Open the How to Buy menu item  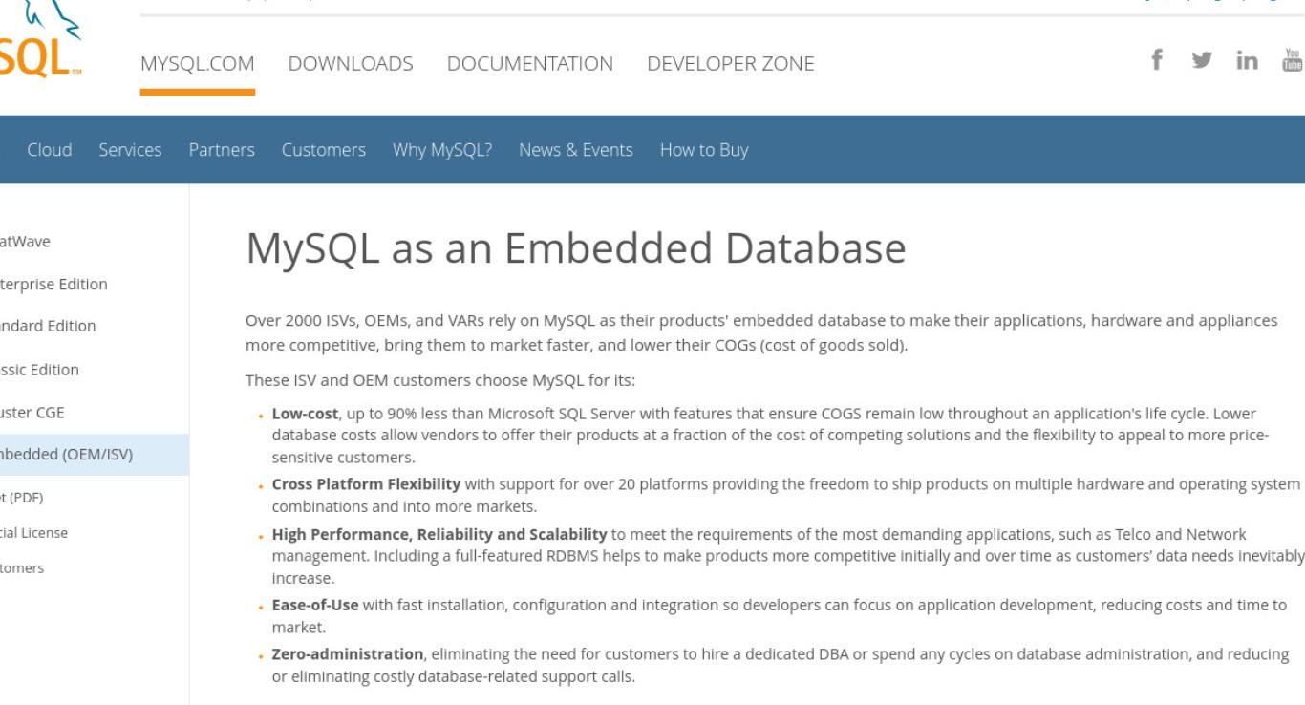(x=704, y=150)
